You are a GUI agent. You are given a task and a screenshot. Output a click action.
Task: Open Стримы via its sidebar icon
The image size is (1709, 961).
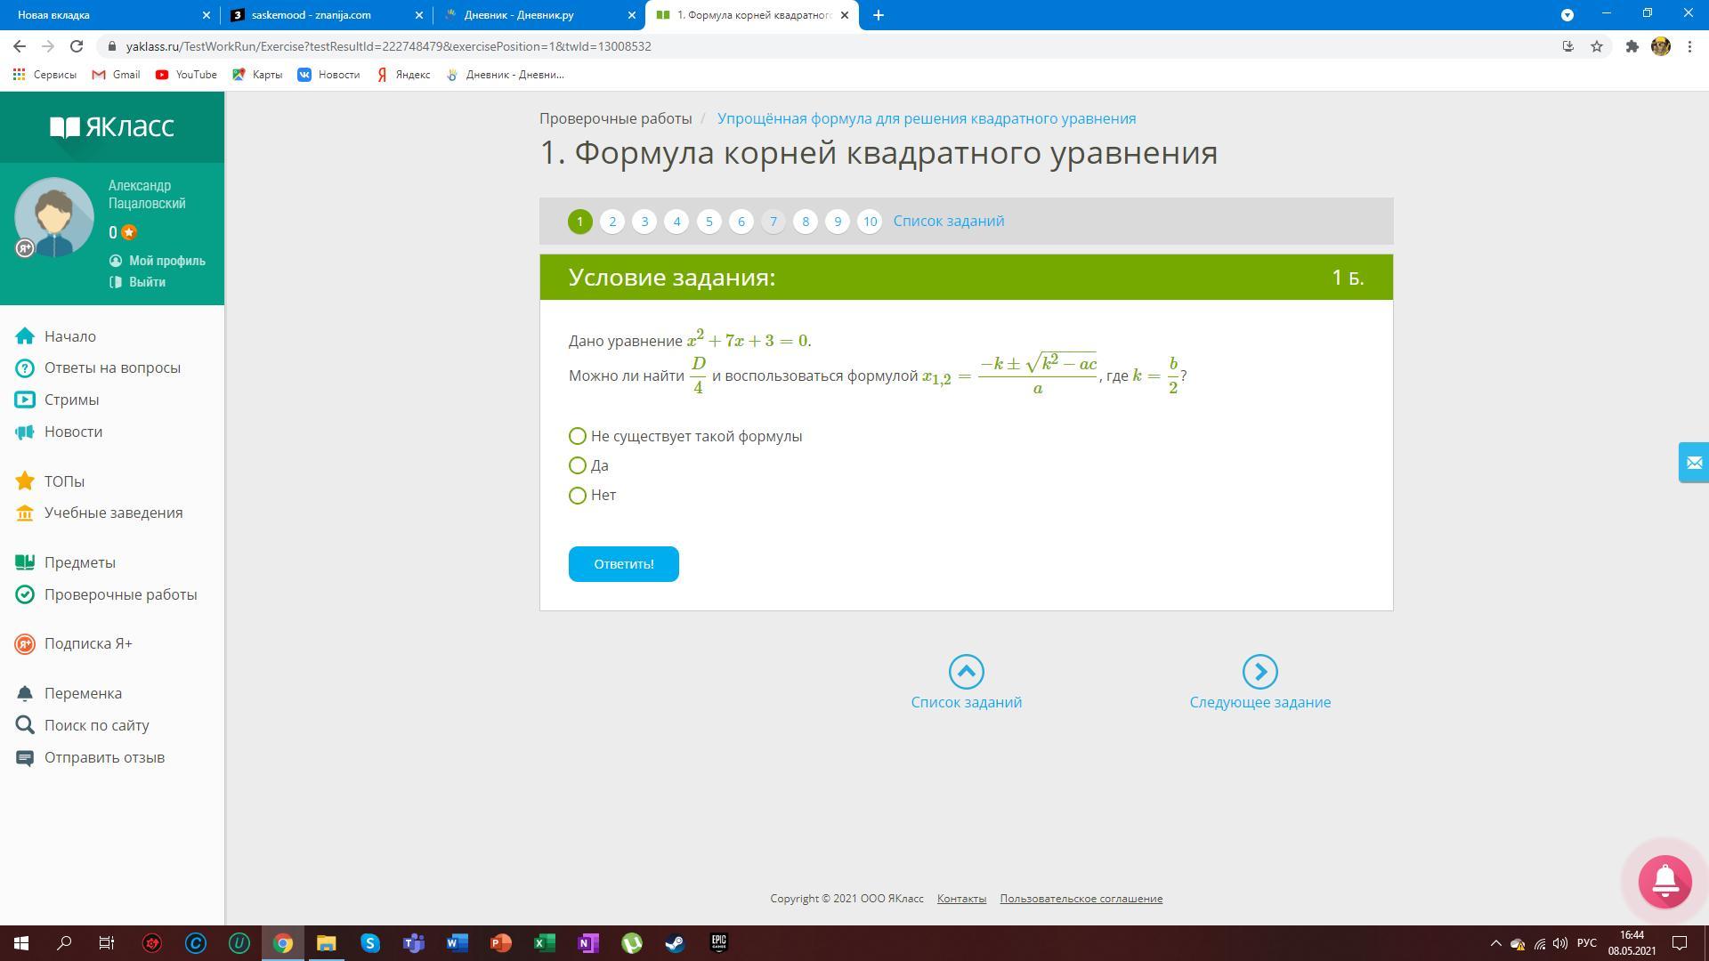pos(25,400)
